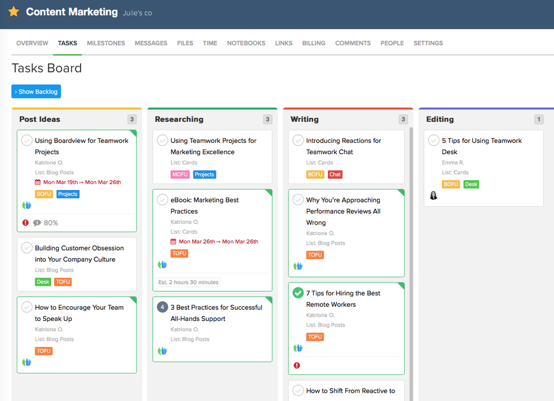Open the comments bubble on Using Boardview card
The image size is (554, 401).
(37, 223)
